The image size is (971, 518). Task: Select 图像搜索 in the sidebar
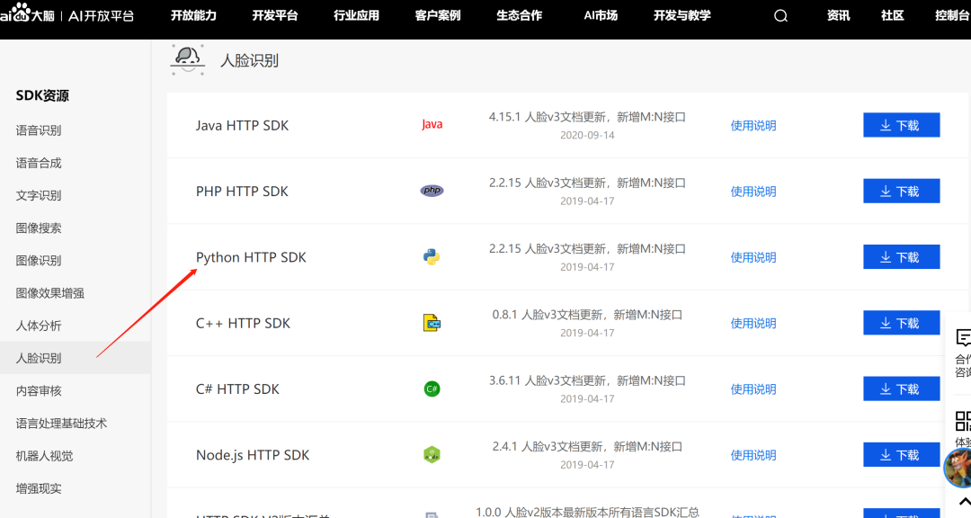(39, 228)
